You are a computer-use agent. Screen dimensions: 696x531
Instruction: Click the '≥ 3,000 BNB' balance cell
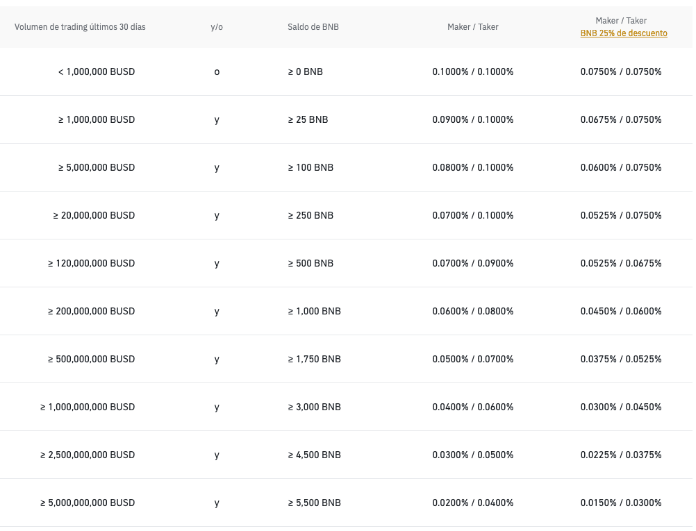(314, 407)
